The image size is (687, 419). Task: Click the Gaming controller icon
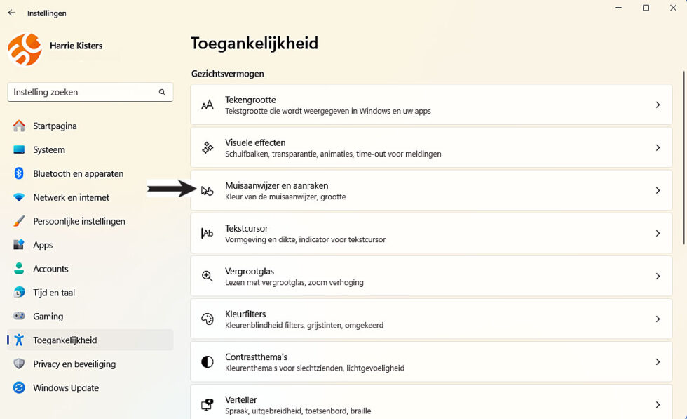tap(19, 317)
